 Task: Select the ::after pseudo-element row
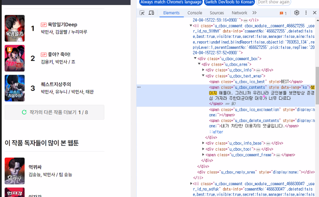pyautogui.click(x=216, y=132)
